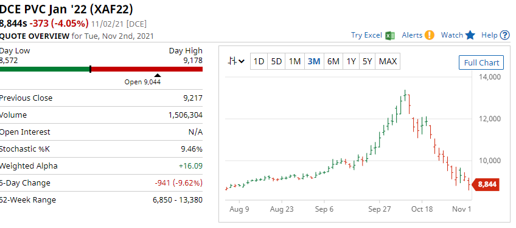
Task: Click the Stochastic %K label
Action: pyautogui.click(x=25, y=149)
